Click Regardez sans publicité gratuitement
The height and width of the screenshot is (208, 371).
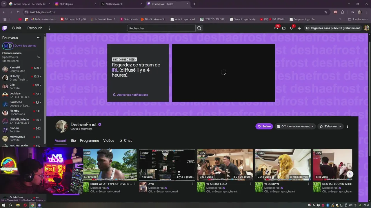333,28
